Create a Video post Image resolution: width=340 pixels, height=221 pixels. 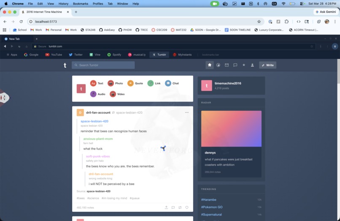(117, 94)
